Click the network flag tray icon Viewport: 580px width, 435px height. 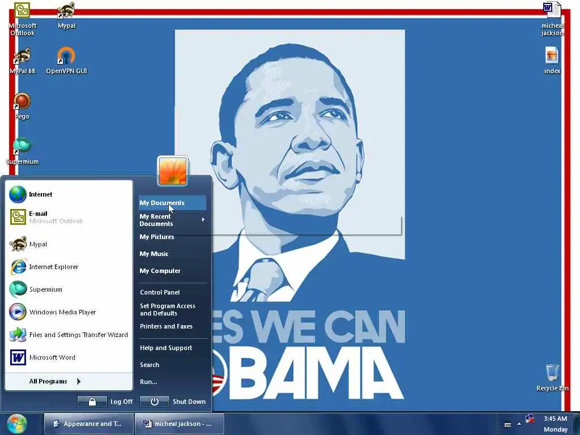click(x=530, y=419)
